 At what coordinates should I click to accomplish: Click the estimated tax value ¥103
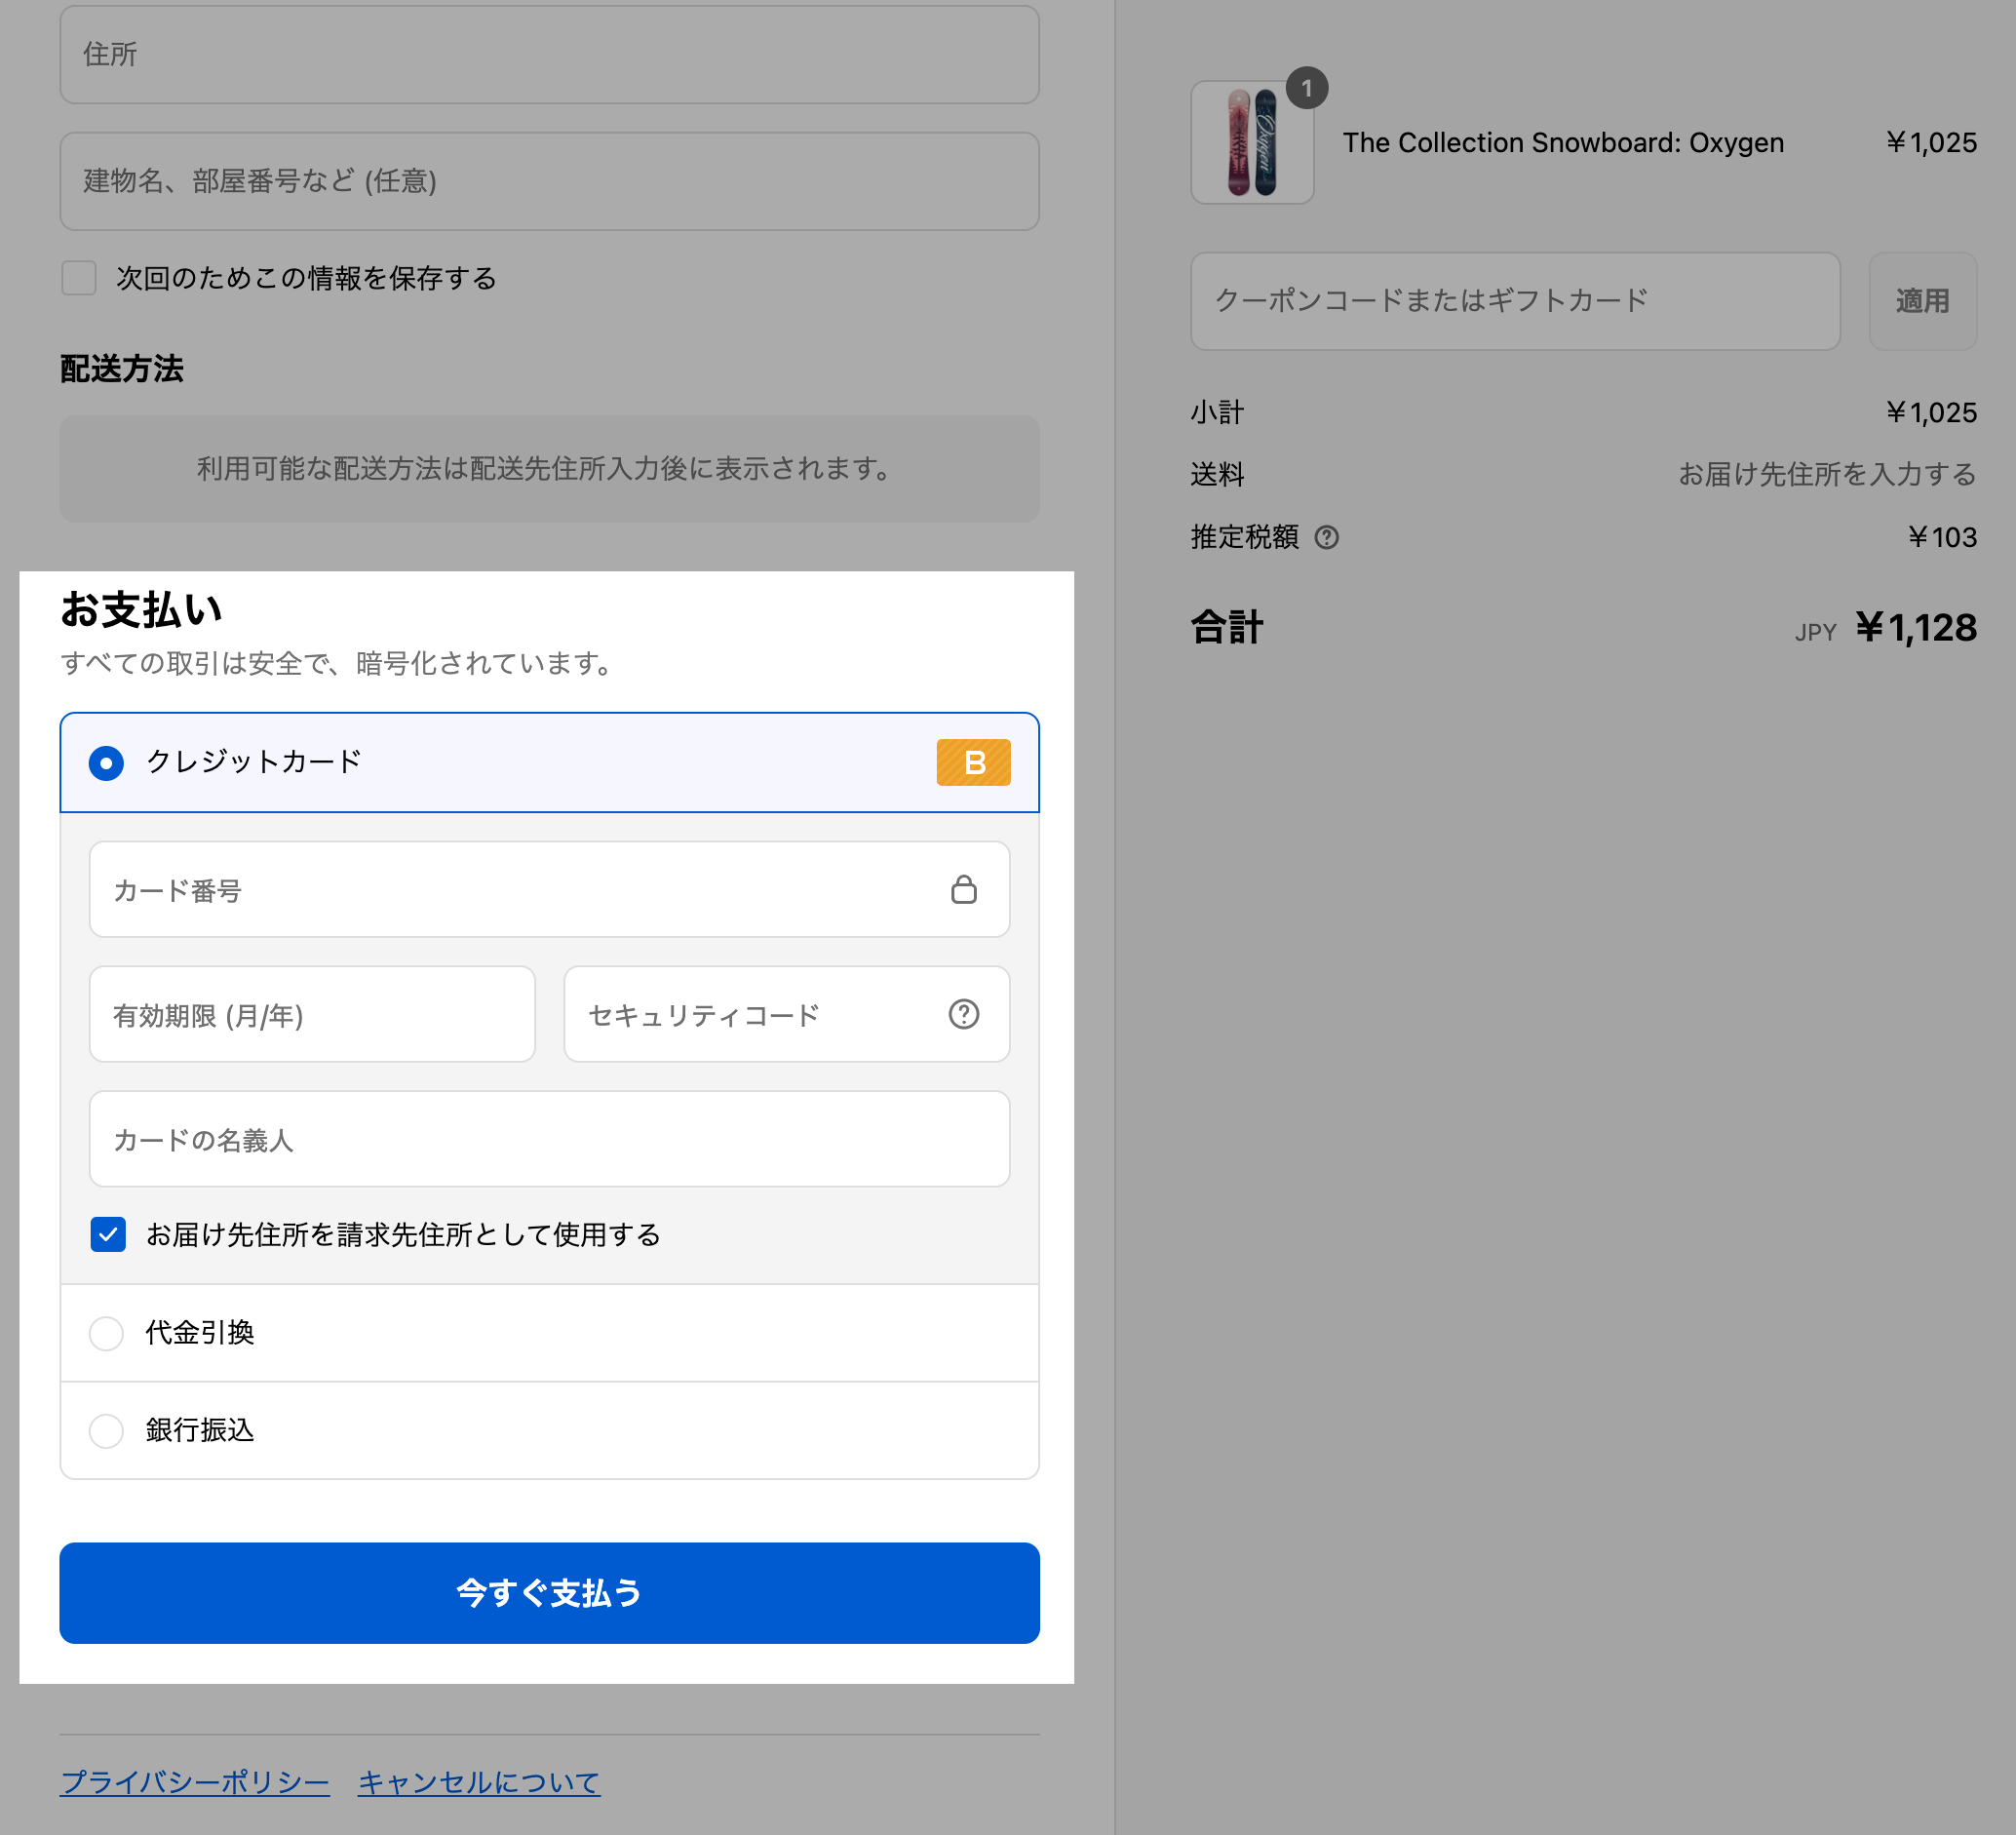pos(1942,537)
